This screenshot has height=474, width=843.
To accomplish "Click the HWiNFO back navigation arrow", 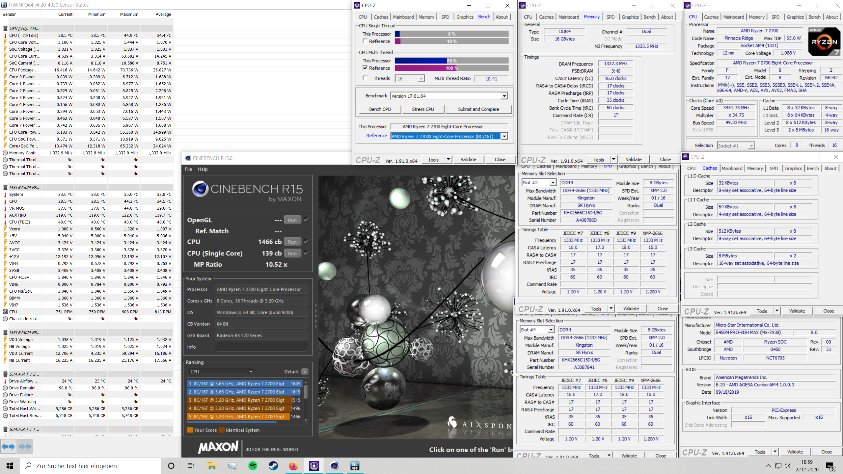I will point(8,446).
